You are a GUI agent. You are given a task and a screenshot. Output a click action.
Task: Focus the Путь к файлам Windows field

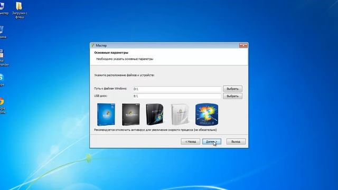(x=177, y=89)
